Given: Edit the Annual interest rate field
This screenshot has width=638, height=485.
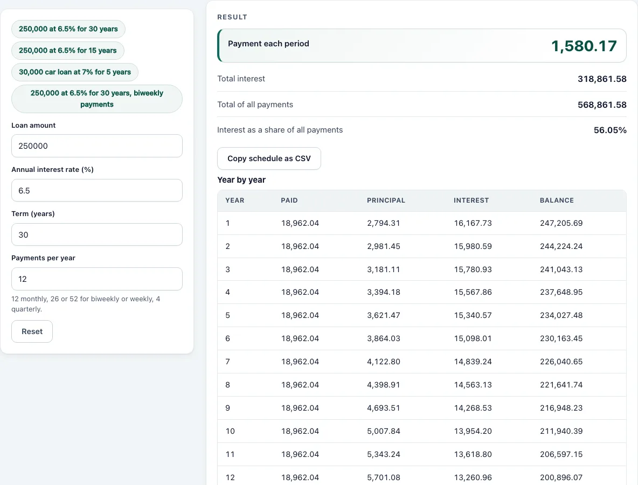Looking at the screenshot, I should (97, 190).
